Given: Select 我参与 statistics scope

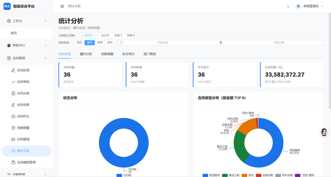Looking at the screenshot, I should 131,36.
